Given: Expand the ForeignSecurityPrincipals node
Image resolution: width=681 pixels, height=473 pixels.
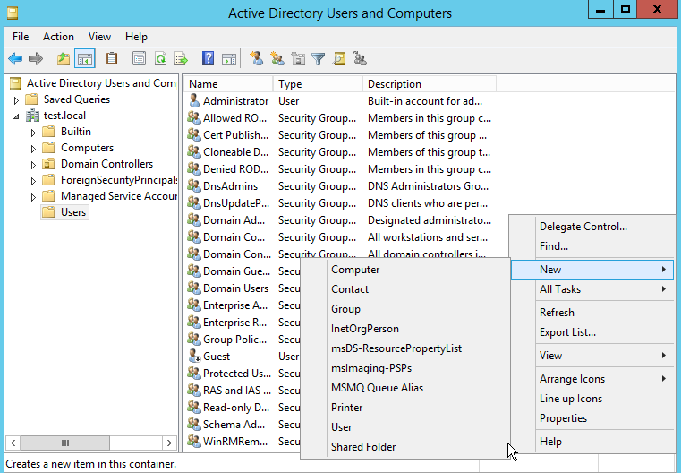Looking at the screenshot, I should tap(33, 181).
